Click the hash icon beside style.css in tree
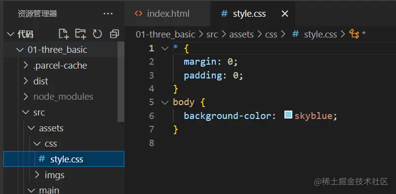This screenshot has width=396, height=194. pos(41,159)
